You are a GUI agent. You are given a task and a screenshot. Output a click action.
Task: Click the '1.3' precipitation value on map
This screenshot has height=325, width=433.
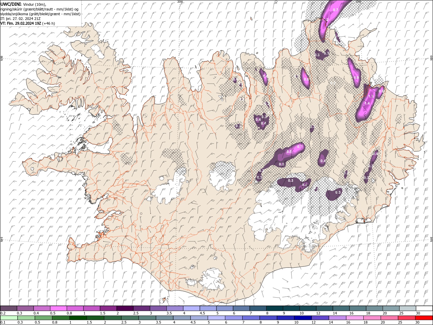pos(370,96)
